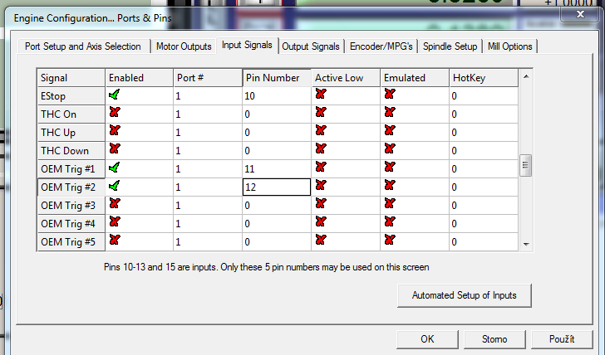Open the Encoder/MPG's tab
The image size is (605, 355).
[381, 46]
